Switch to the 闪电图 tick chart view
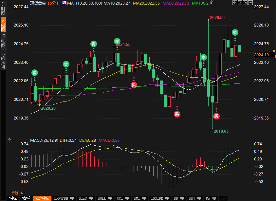Screen dimensions: 276x201 point(3,41)
